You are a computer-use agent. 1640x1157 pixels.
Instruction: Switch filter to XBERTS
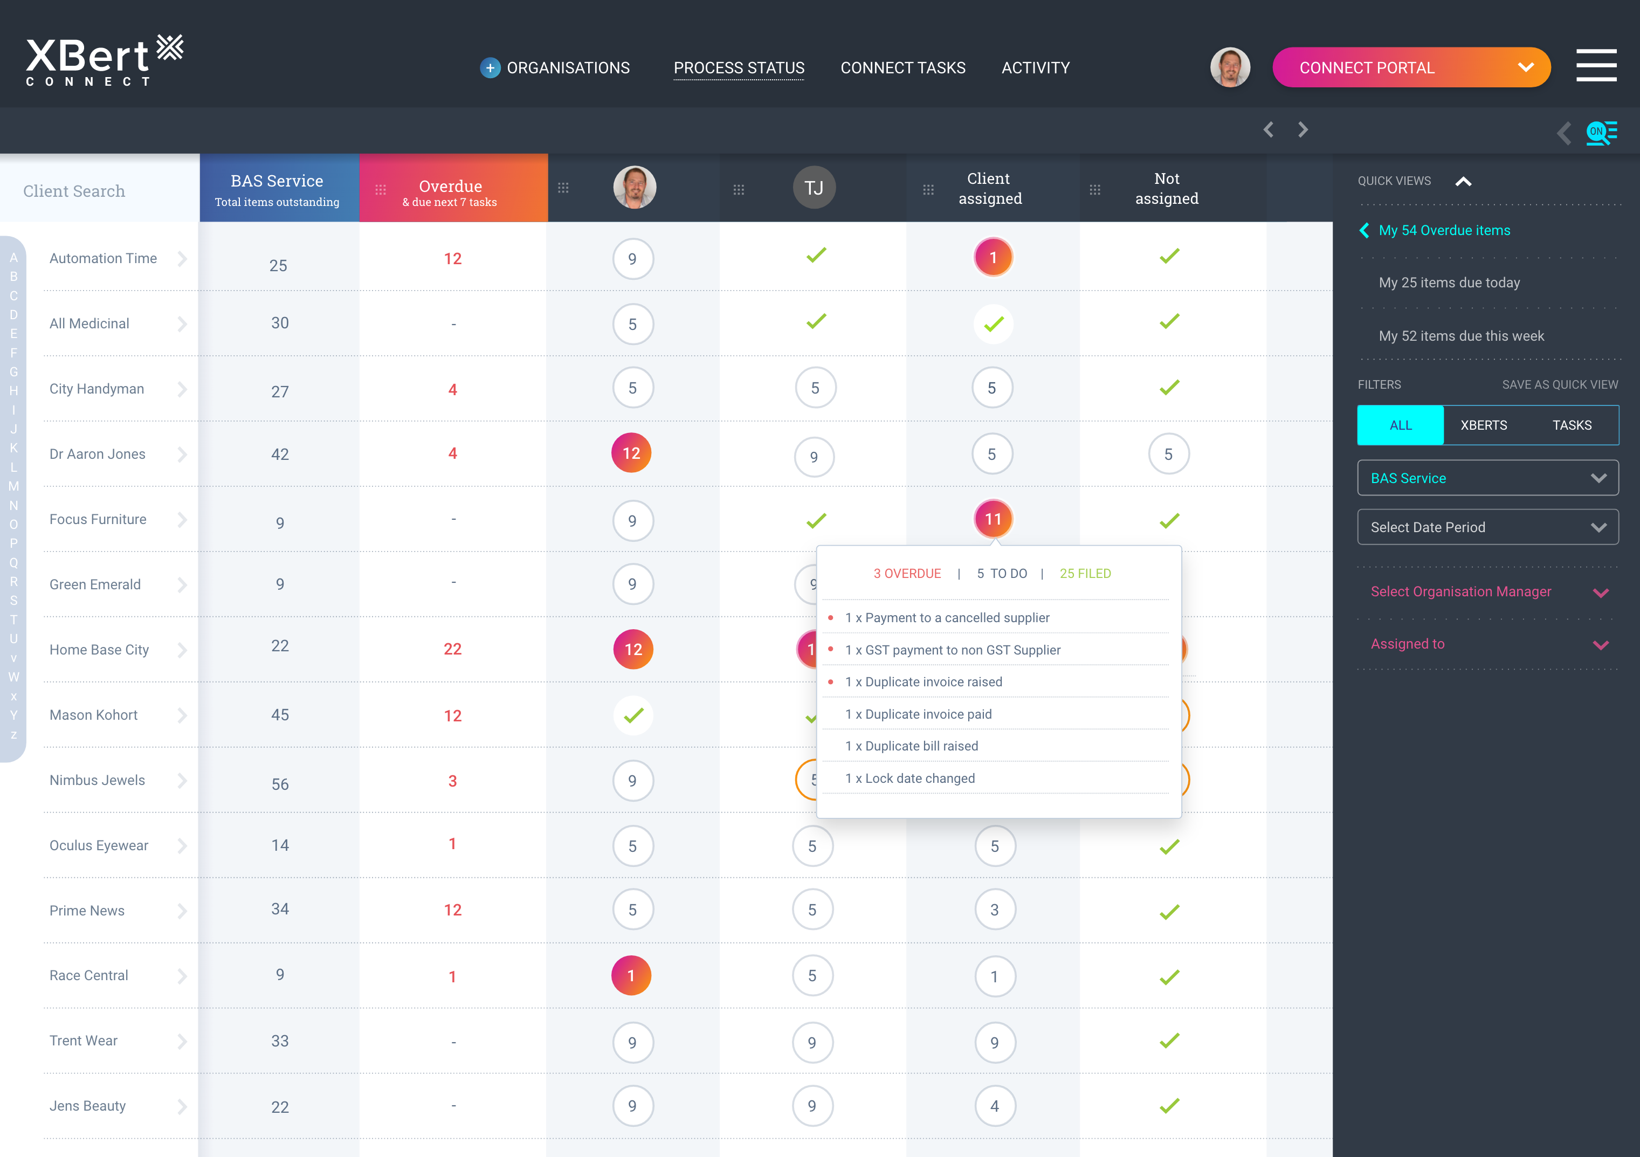pyautogui.click(x=1484, y=426)
